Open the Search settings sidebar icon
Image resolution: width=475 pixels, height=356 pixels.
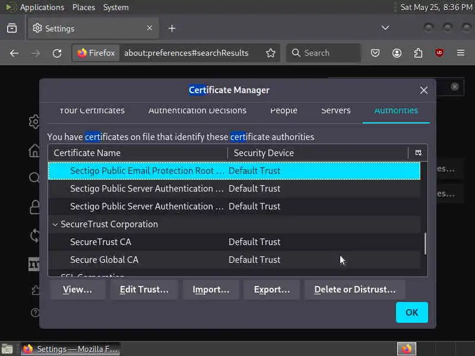click(x=35, y=177)
